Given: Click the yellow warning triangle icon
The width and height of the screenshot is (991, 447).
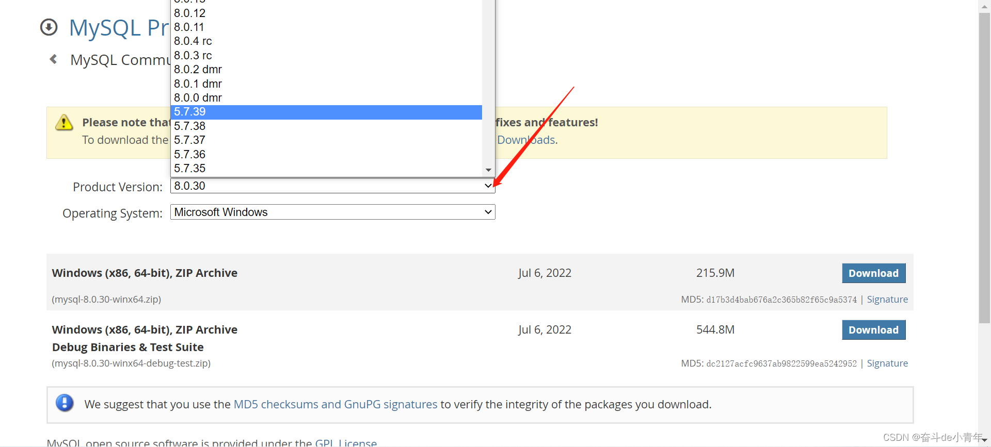Looking at the screenshot, I should point(64,123).
